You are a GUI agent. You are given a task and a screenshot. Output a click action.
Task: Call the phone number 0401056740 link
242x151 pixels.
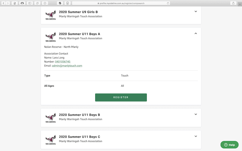tap(63, 62)
